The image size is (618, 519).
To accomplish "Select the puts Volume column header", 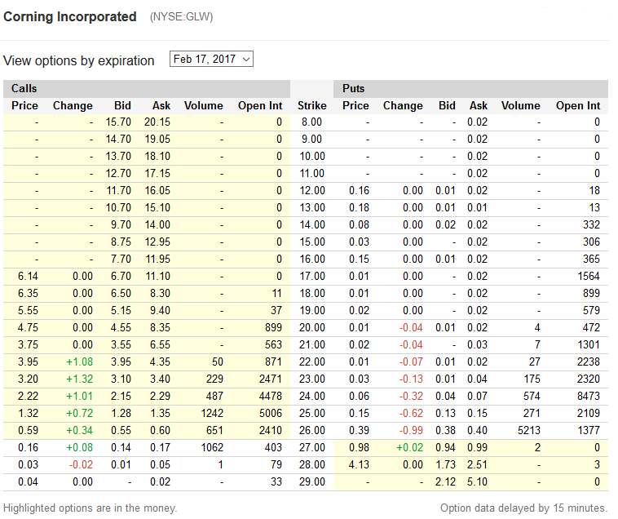I will click(x=521, y=106).
